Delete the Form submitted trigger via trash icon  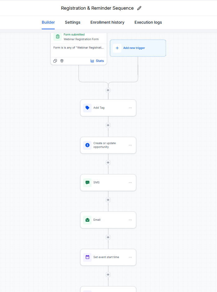click(62, 61)
